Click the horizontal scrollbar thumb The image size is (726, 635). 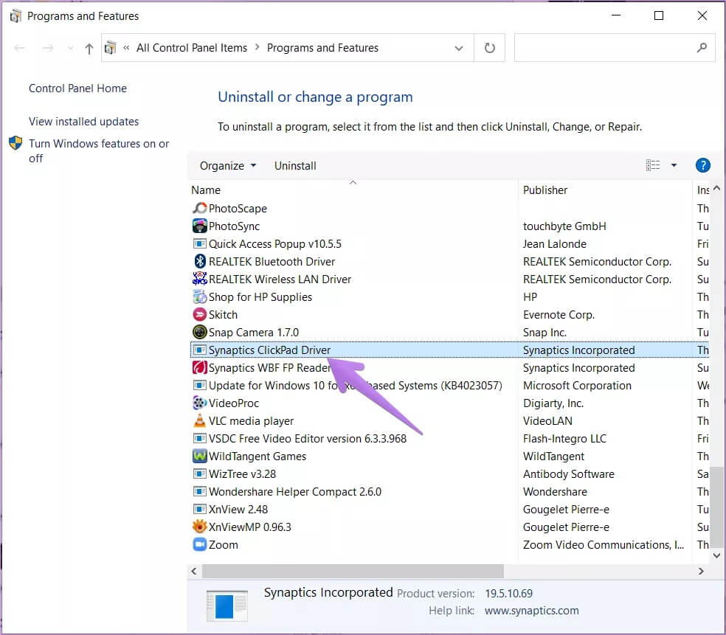(x=353, y=571)
